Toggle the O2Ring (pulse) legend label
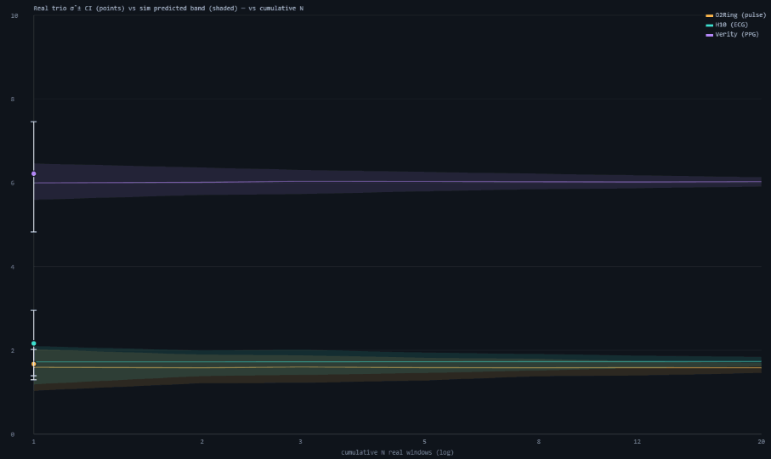771x459 pixels. coord(740,15)
